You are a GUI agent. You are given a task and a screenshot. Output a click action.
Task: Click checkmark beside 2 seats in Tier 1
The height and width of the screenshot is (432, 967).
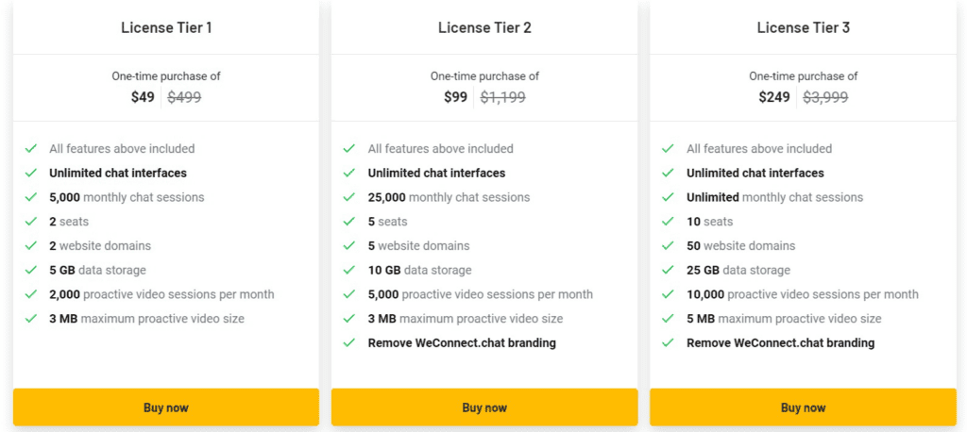point(31,222)
